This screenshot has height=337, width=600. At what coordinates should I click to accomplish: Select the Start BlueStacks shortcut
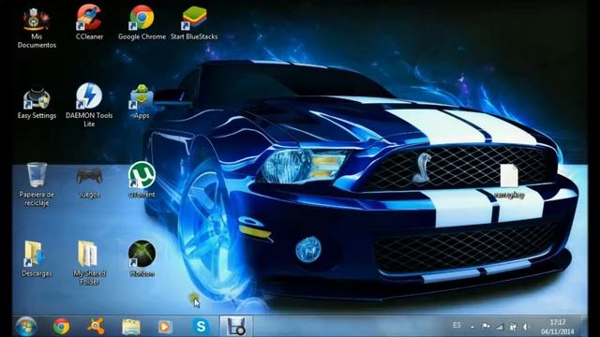coord(194,22)
